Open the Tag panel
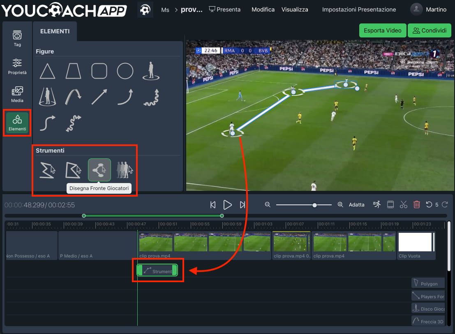 17,38
